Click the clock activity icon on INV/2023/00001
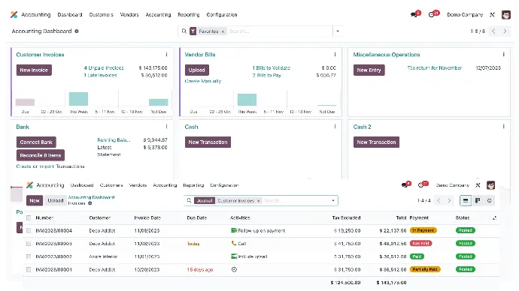This screenshot has width=519, height=291. (234, 269)
